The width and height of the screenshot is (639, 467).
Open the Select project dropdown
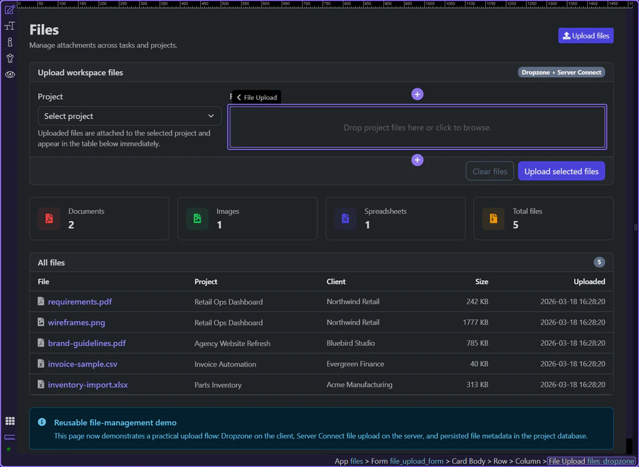pyautogui.click(x=129, y=116)
